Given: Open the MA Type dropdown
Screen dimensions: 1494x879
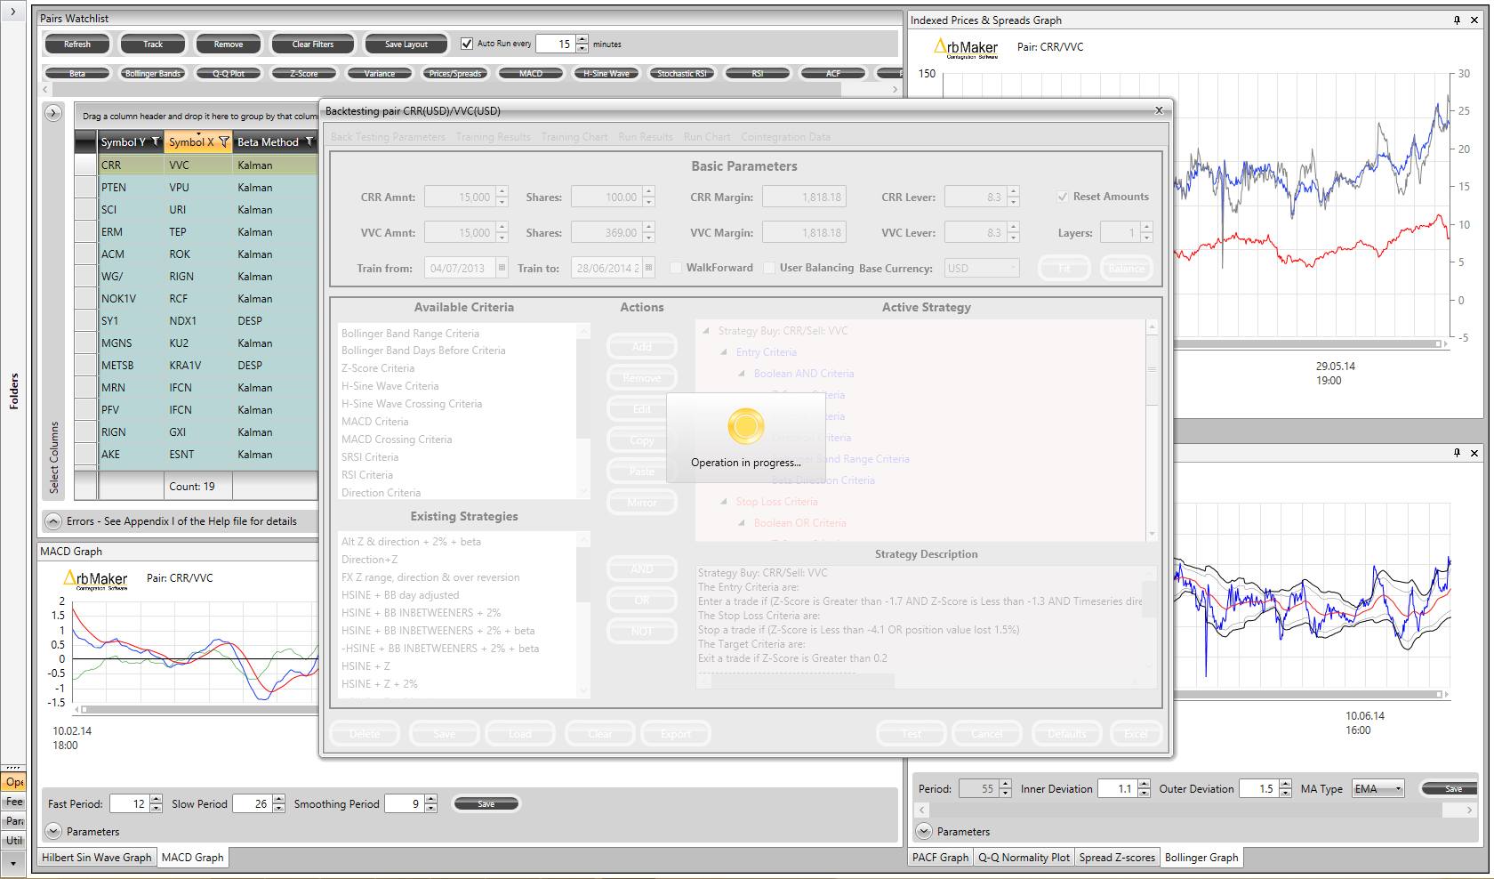Looking at the screenshot, I should coord(1378,788).
